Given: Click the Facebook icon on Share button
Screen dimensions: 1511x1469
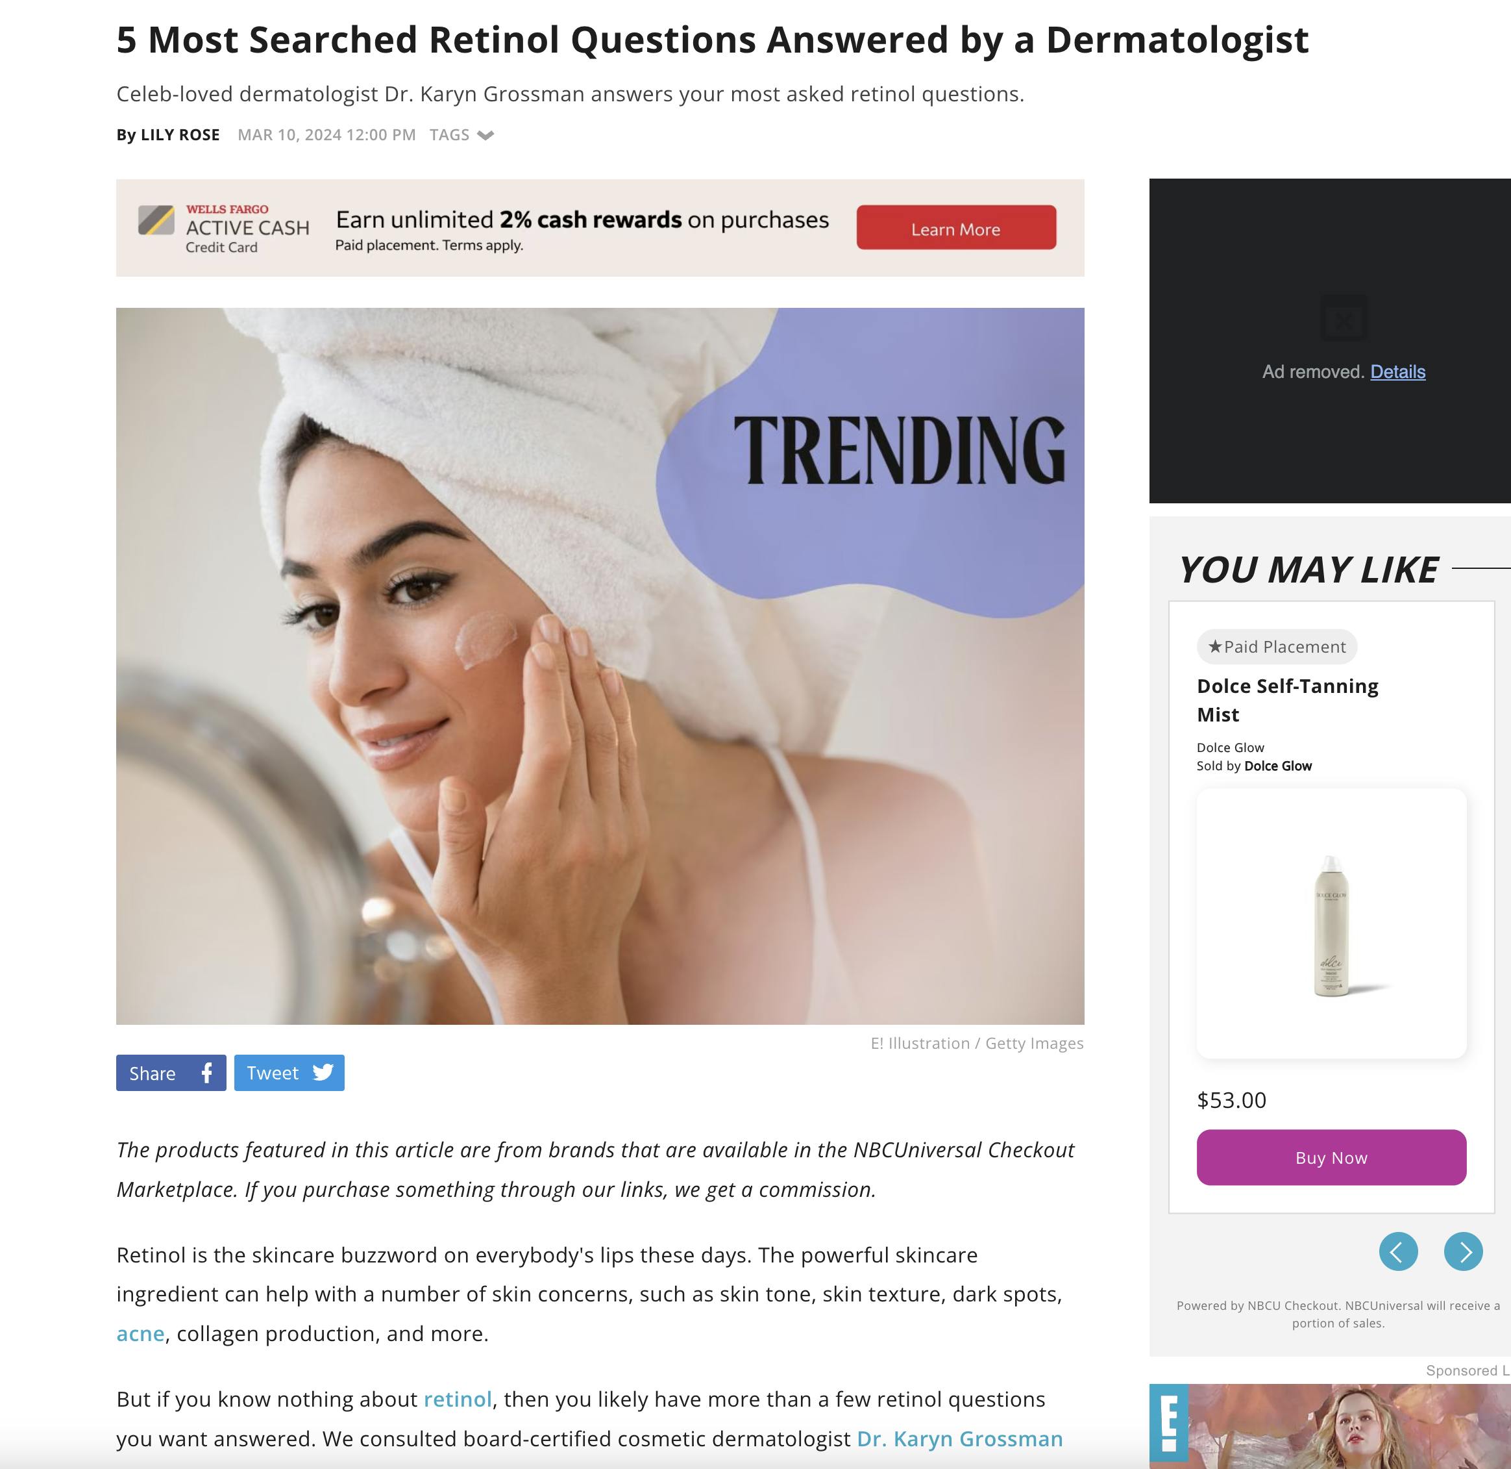Looking at the screenshot, I should [x=206, y=1072].
